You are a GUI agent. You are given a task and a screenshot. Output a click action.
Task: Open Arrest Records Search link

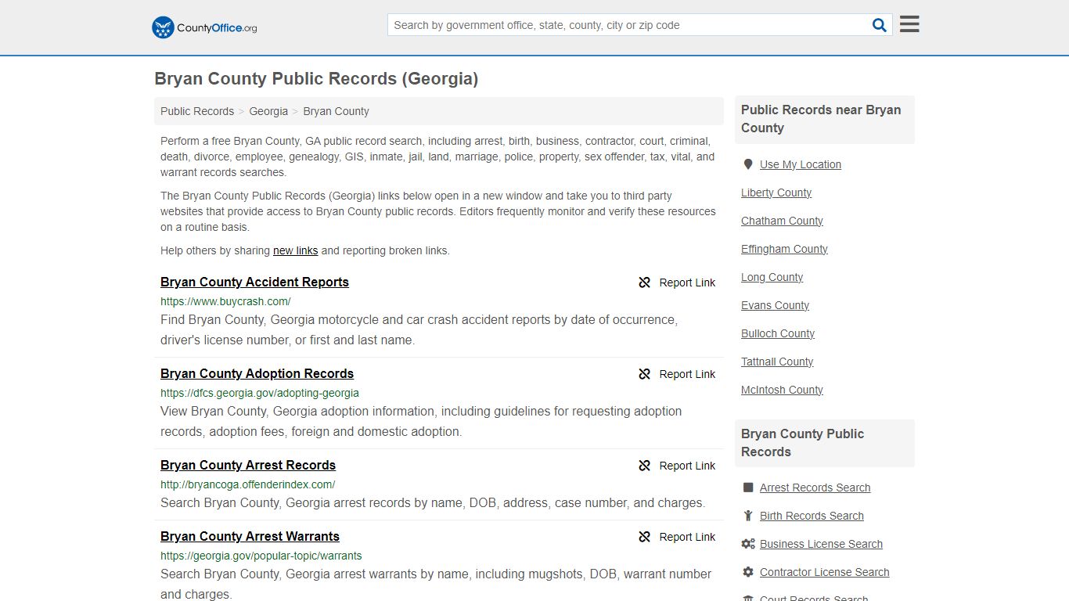[x=815, y=488]
